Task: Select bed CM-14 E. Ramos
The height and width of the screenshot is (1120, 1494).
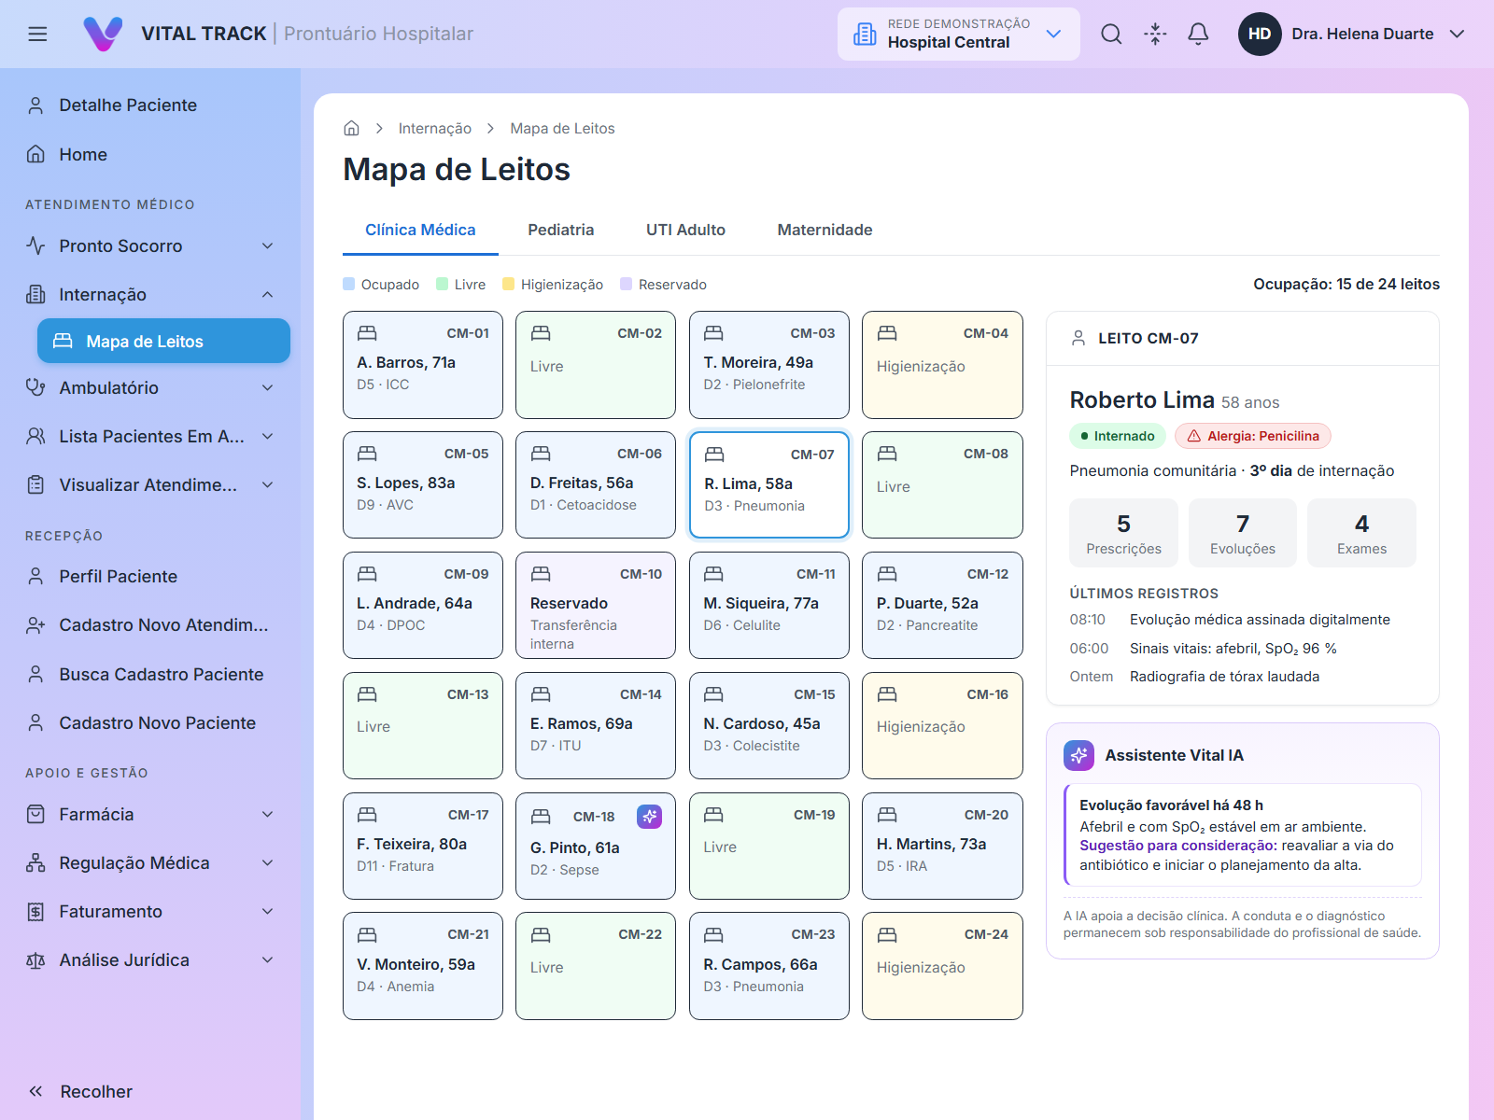Action: tap(596, 726)
